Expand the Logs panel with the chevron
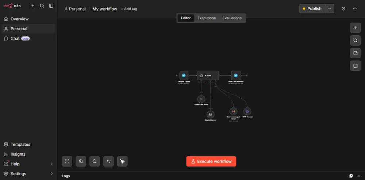The image size is (365, 180). coord(359,176)
